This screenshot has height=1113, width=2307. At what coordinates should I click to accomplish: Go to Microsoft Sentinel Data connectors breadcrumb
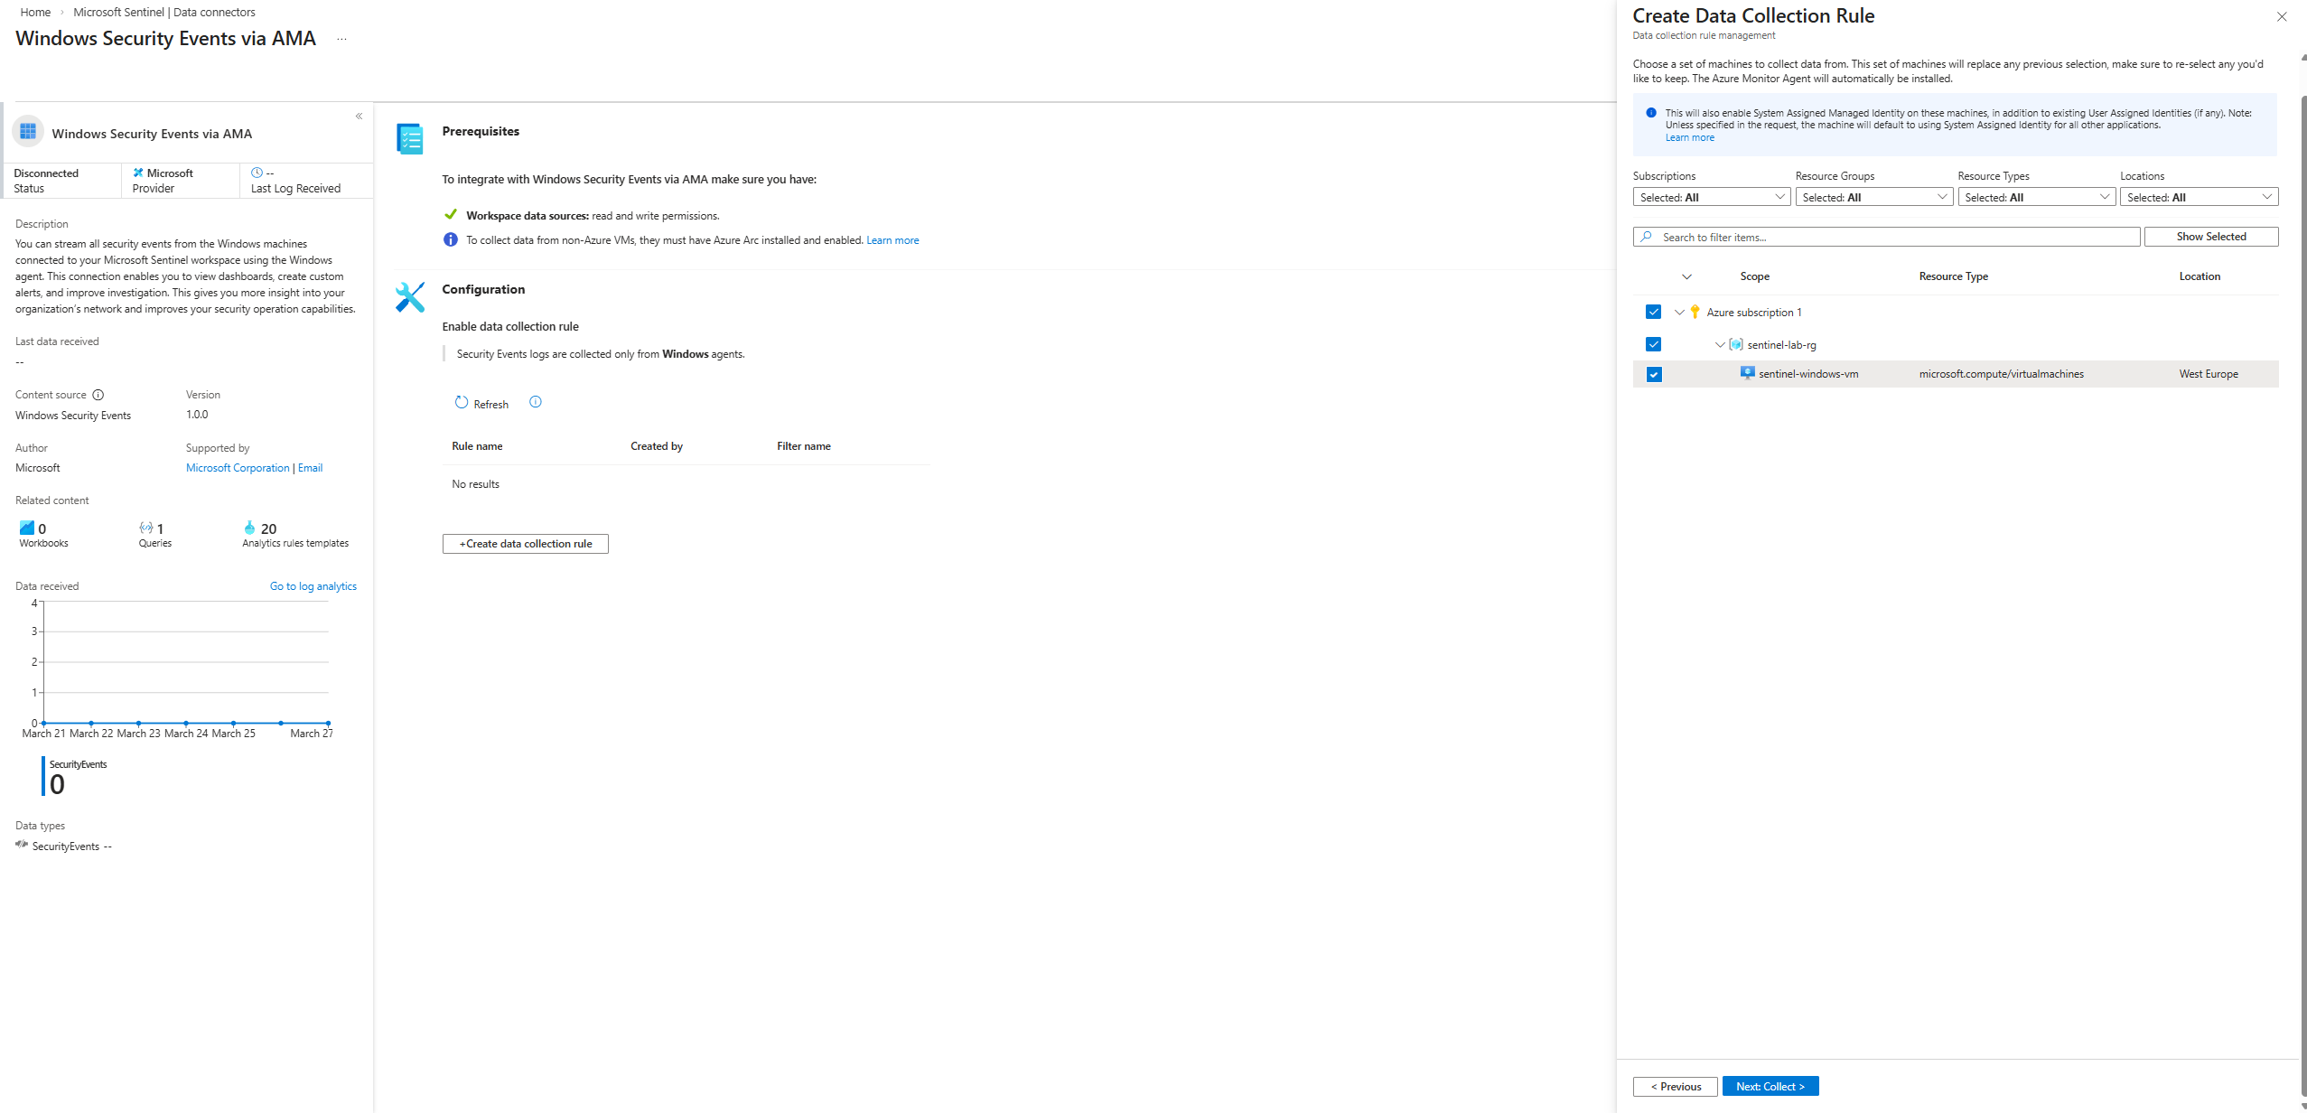(163, 12)
